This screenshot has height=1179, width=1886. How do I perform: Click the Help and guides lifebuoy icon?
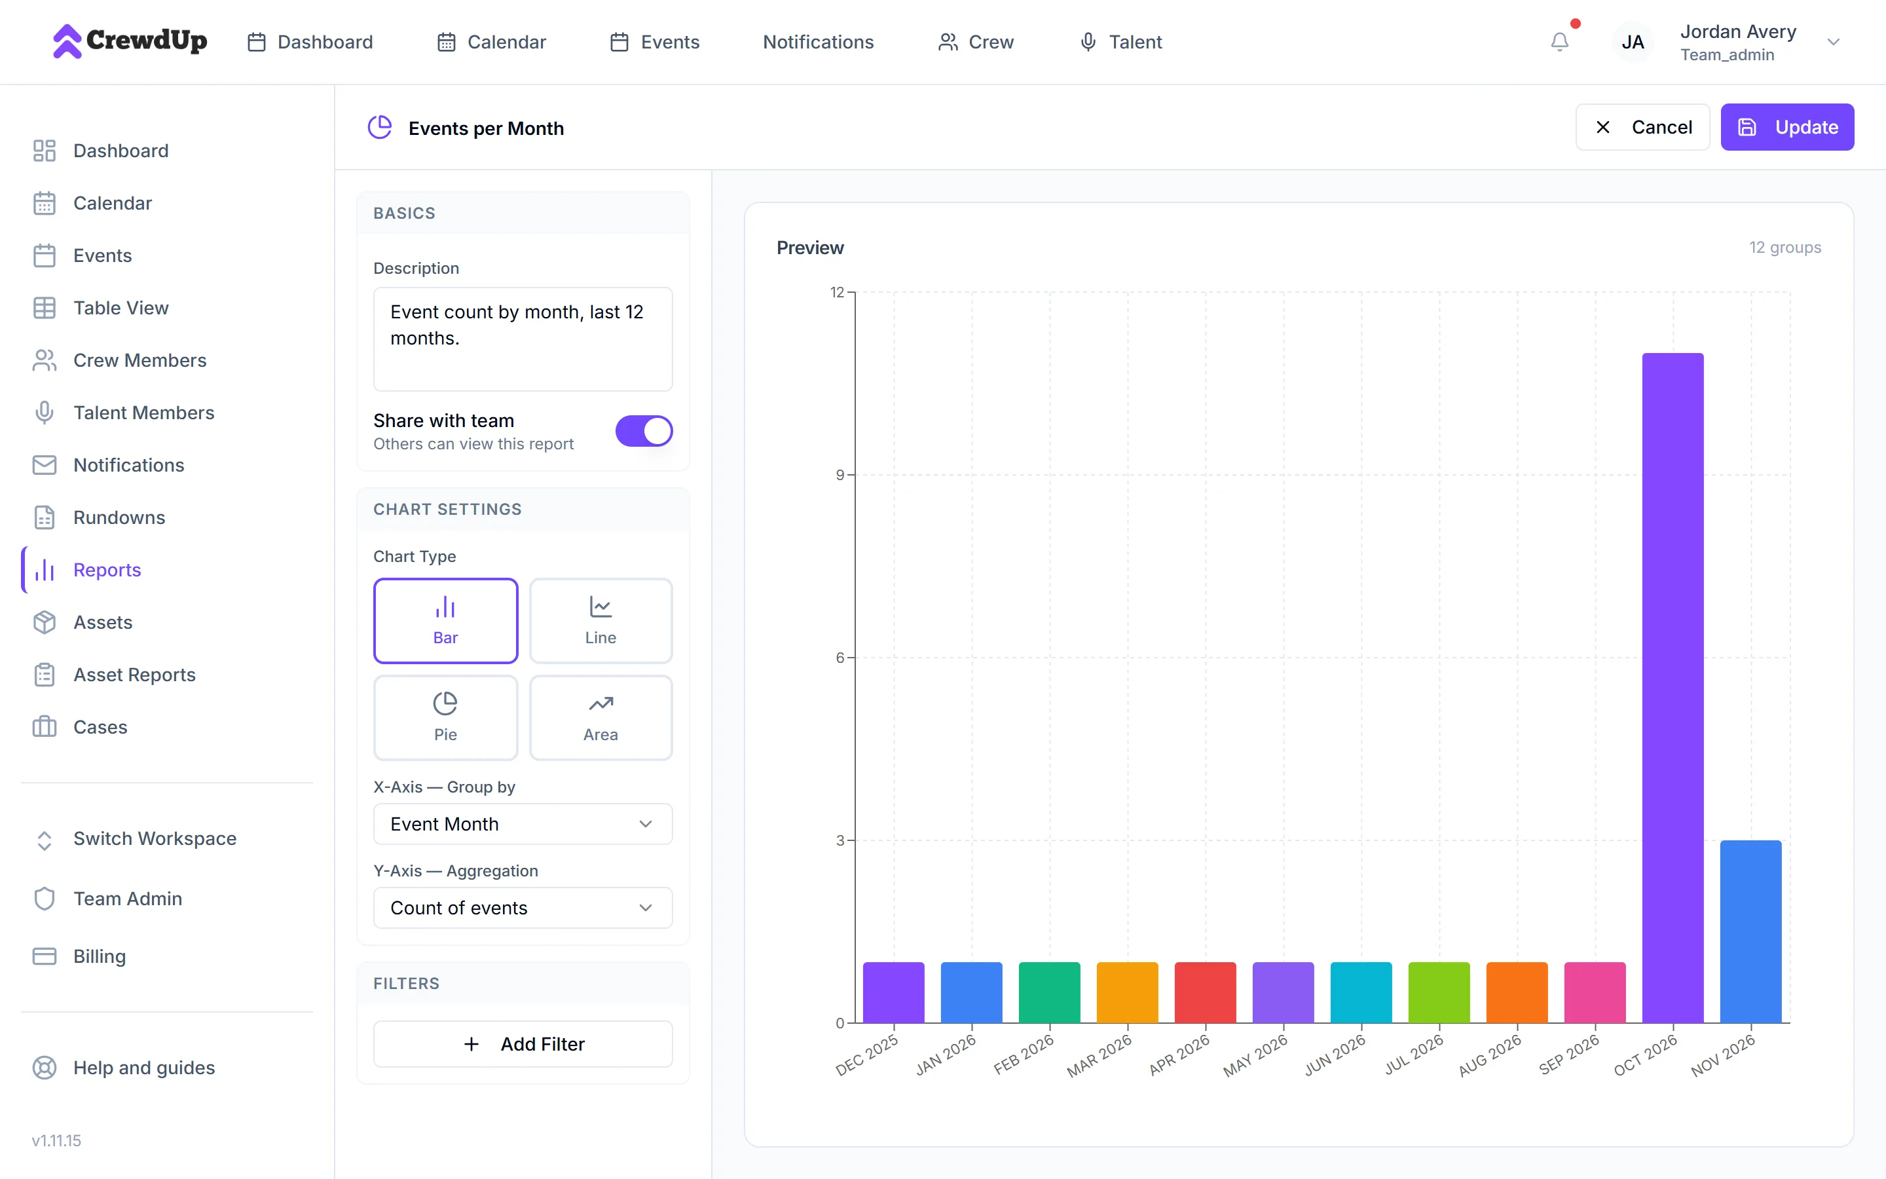click(x=45, y=1068)
